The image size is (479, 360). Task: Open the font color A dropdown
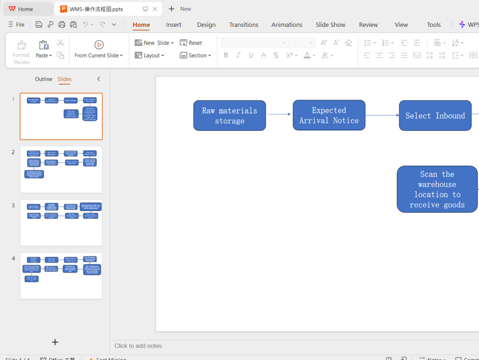click(314, 55)
